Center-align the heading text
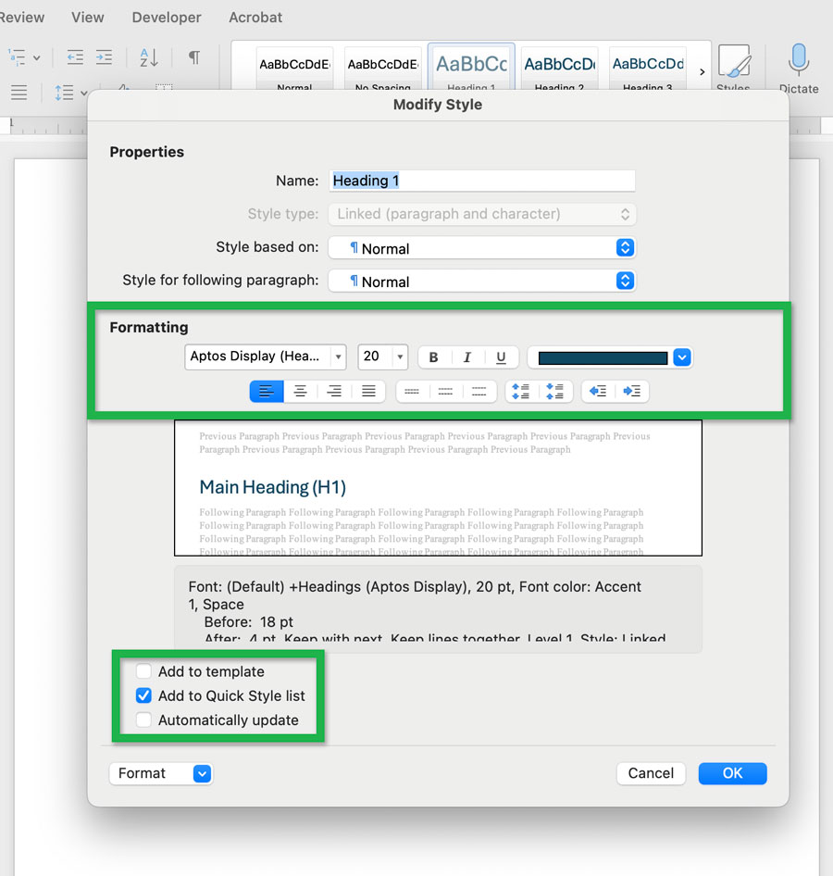833x876 pixels. coord(300,391)
